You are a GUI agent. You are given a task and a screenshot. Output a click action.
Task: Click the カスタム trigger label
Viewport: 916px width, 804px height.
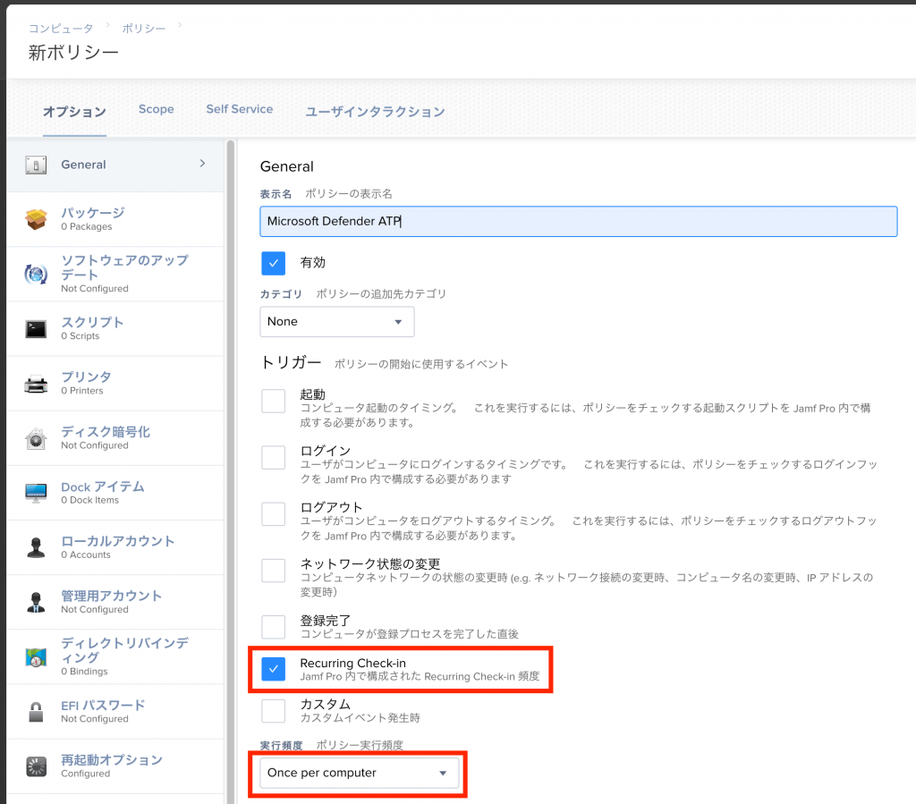325,704
